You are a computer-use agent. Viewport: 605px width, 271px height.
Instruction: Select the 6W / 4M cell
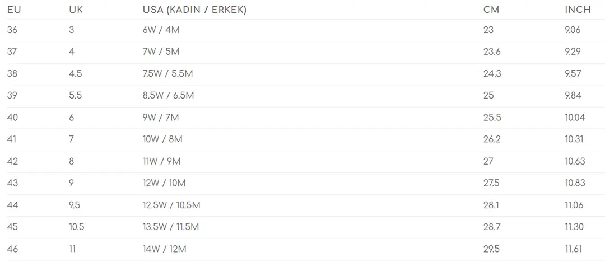point(161,30)
